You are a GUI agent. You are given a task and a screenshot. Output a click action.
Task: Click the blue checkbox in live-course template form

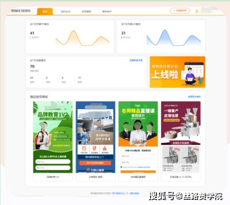pyautogui.click(x=121, y=167)
